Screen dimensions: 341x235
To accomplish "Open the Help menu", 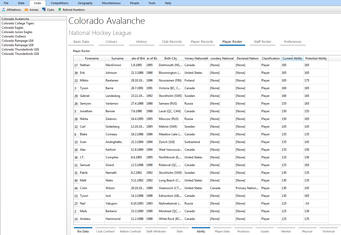I will 168,3.
